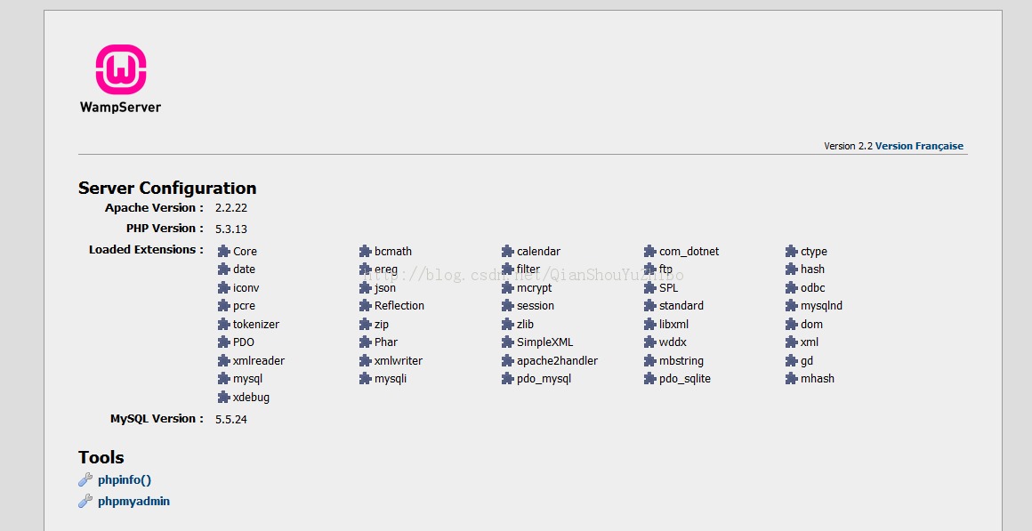
Task: Click the pink WampServer logo
Action: pos(120,70)
